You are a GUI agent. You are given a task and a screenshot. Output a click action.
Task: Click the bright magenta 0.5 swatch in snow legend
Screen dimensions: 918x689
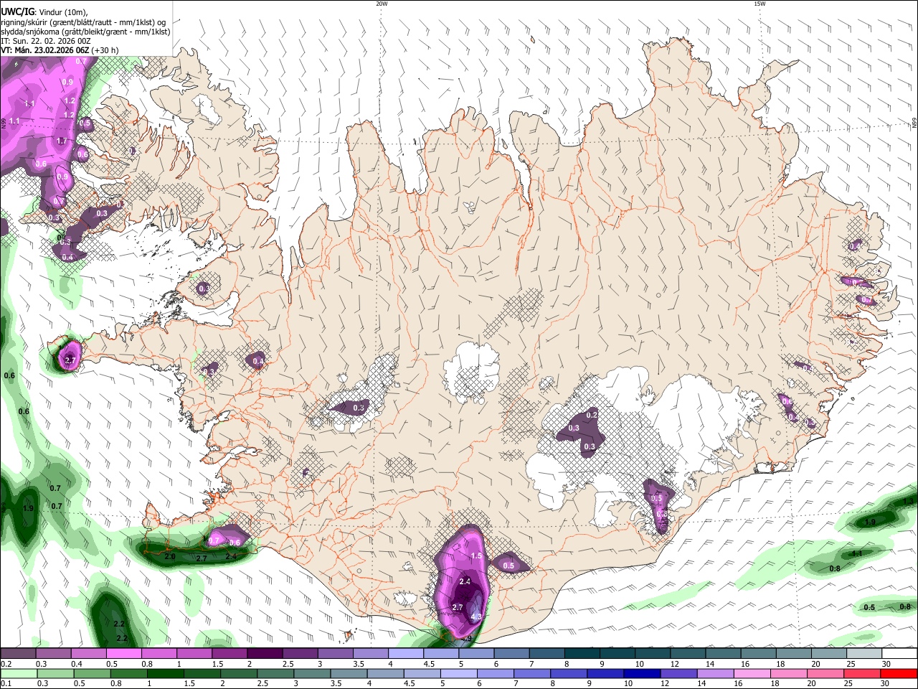123,654
